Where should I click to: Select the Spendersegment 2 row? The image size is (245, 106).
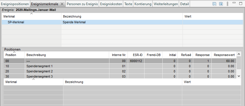(120, 71)
